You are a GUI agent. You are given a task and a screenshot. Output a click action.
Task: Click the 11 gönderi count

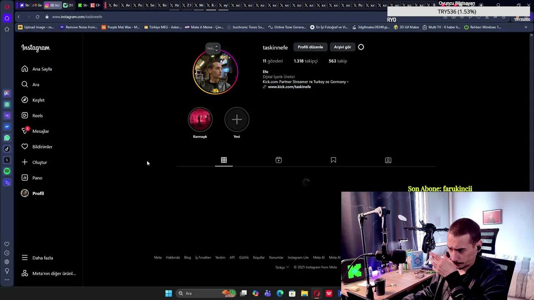[273, 61]
